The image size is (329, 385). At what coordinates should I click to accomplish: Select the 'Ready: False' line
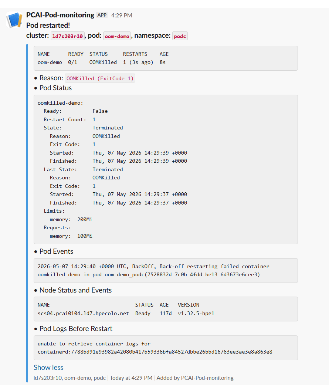click(x=76, y=111)
